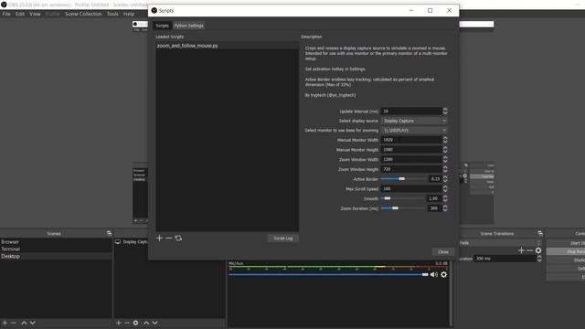Click the OBS logo in the Scripts title bar
The width and height of the screenshot is (585, 329).
point(154,10)
